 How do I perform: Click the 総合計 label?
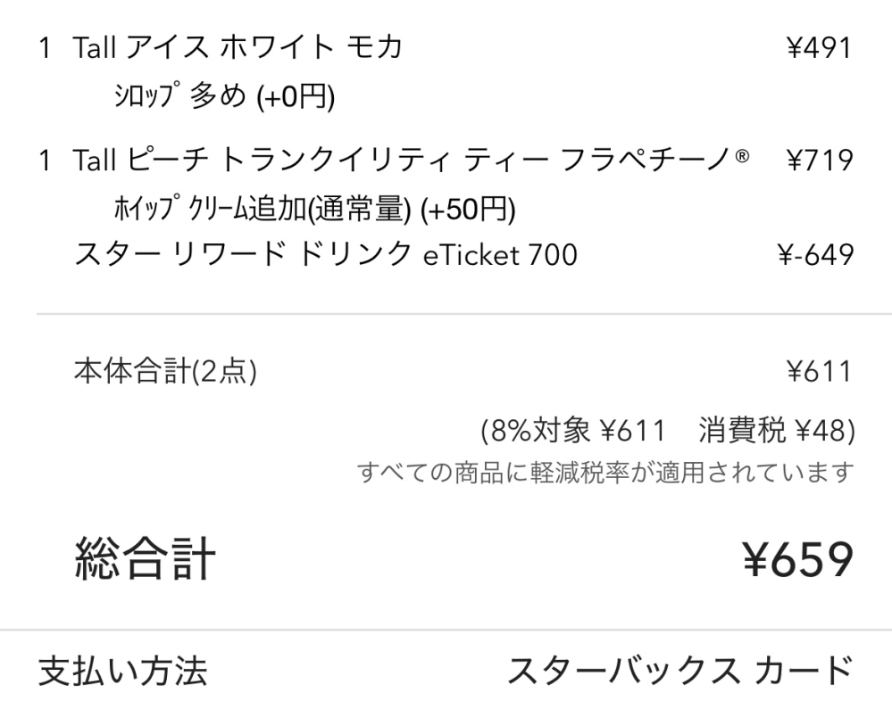pos(145,558)
